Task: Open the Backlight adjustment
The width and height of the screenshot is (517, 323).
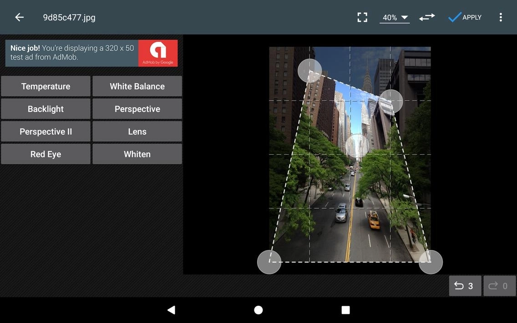Action: coord(46,109)
